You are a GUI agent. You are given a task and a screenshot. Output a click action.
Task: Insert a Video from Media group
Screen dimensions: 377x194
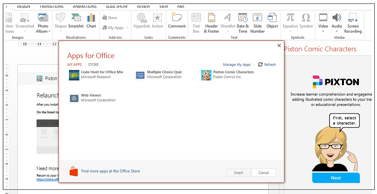(323, 23)
